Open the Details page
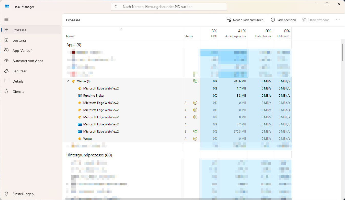The width and height of the screenshot is (345, 200). click(x=31, y=81)
